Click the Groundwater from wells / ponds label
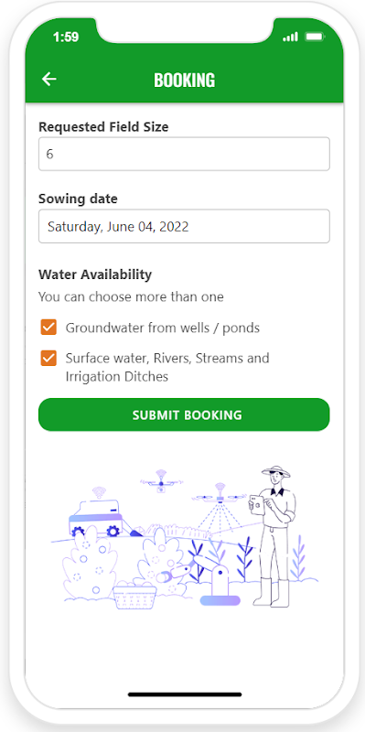 pyautogui.click(x=163, y=328)
